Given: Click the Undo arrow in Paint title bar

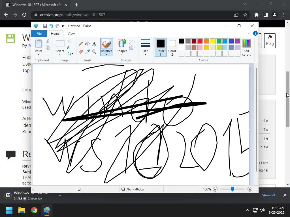Looking at the screenshot, I should coord(51,26).
